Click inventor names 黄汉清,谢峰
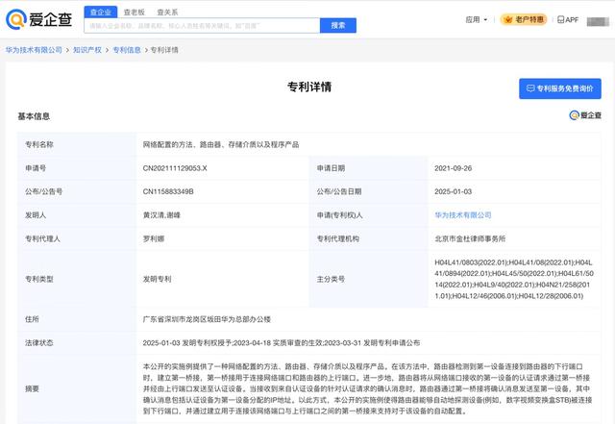The height and width of the screenshot is (424, 615). click(161, 215)
